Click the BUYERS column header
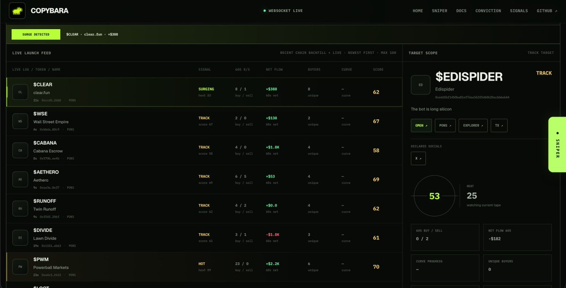Image resolution: width=566 pixels, height=288 pixels. (x=314, y=70)
